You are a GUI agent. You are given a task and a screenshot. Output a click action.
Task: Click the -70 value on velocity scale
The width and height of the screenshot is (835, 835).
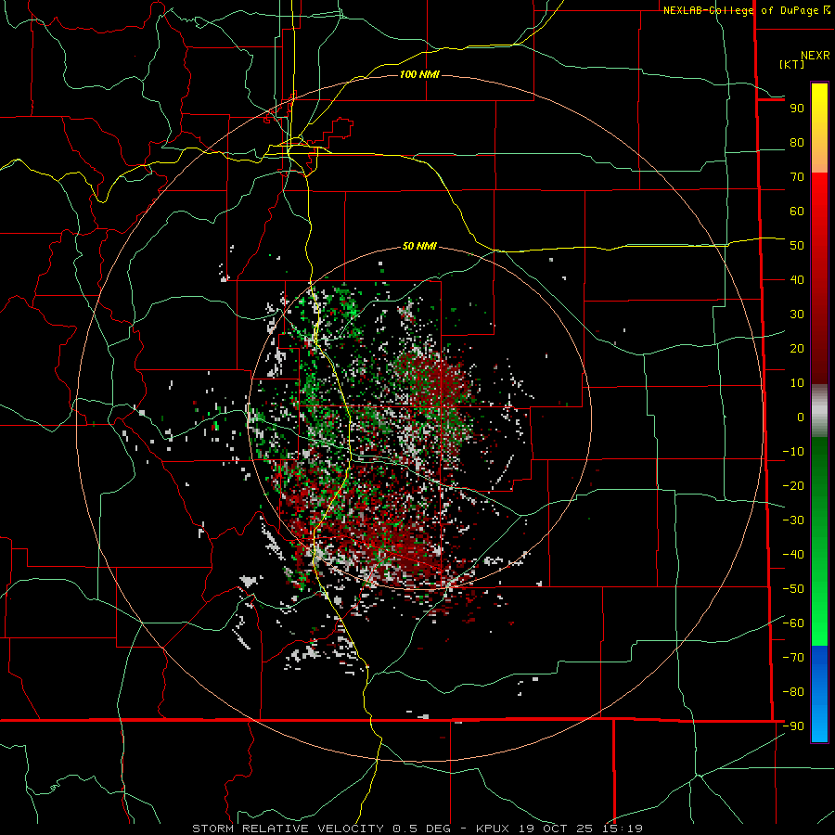[793, 658]
